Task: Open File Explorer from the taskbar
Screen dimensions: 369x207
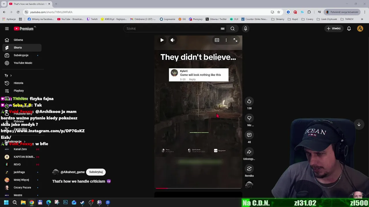Action: point(23,202)
